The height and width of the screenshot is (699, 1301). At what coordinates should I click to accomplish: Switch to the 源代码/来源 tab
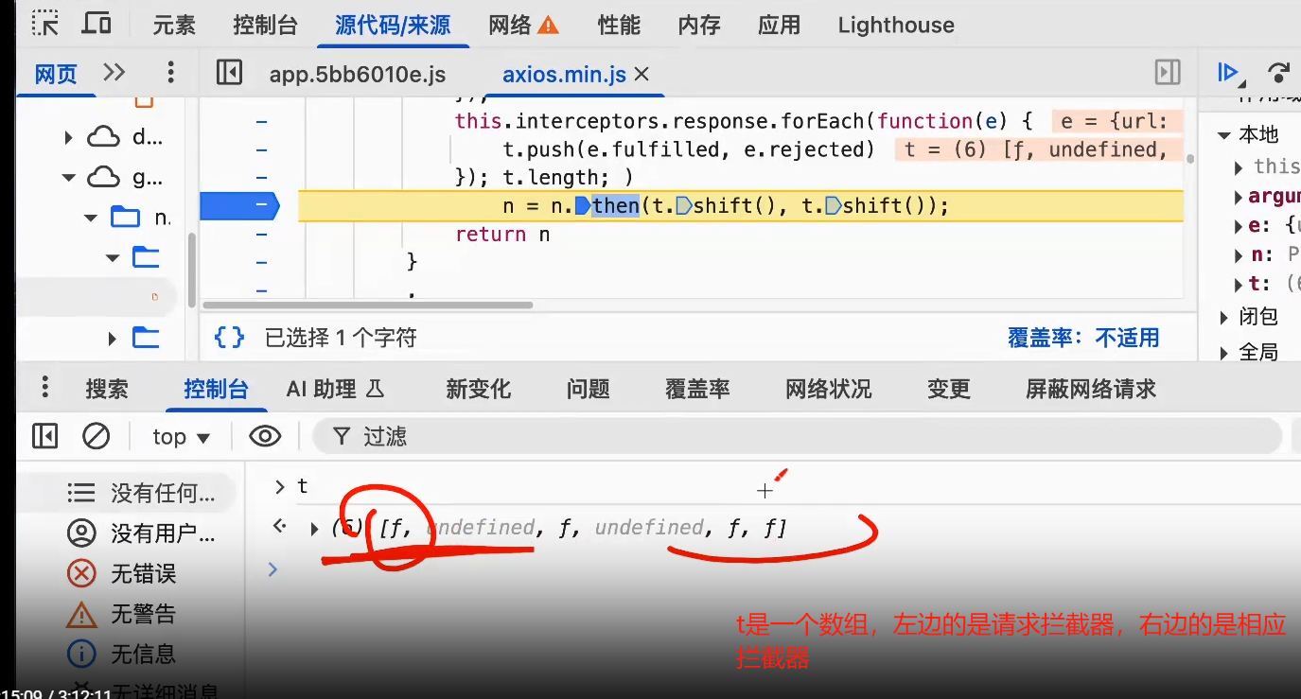coord(393,25)
